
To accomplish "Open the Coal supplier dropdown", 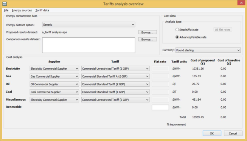I will click(x=54, y=92).
